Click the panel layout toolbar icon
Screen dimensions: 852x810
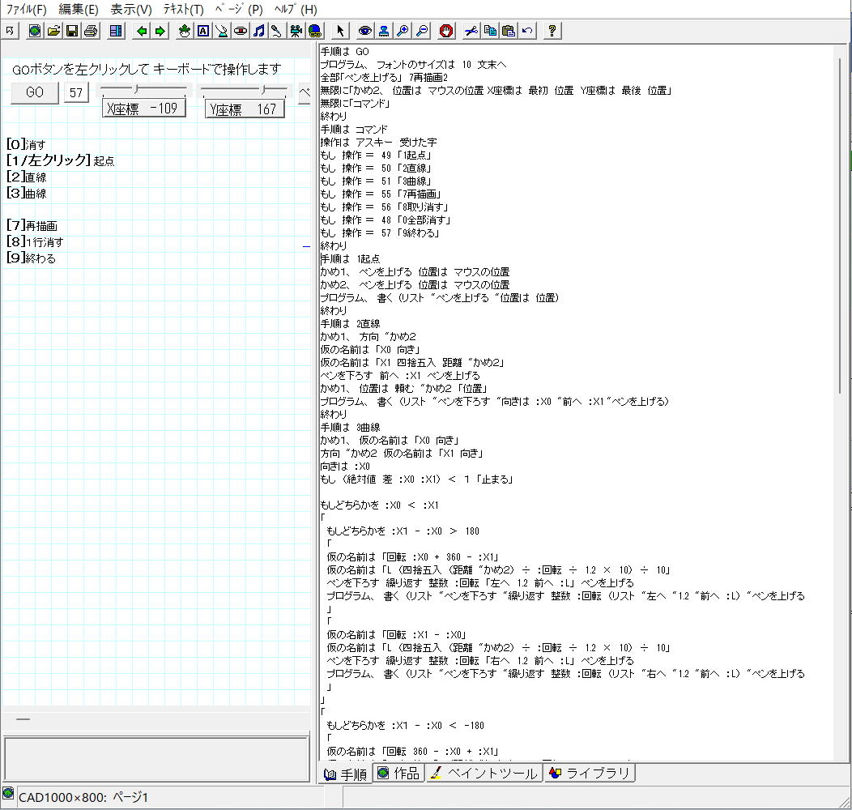pos(116,31)
